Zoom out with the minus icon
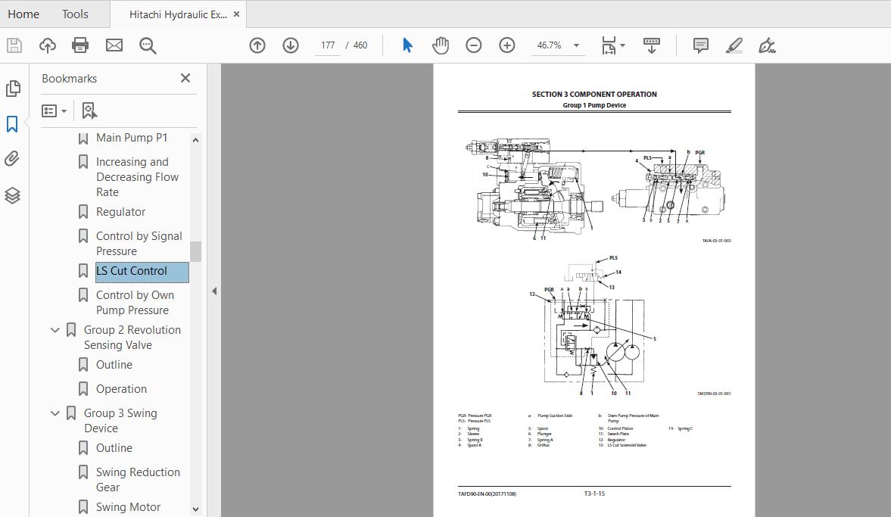Image resolution: width=891 pixels, height=517 pixels. pos(473,45)
